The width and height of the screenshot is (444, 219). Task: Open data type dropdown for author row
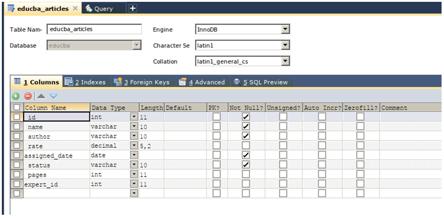tap(134, 136)
